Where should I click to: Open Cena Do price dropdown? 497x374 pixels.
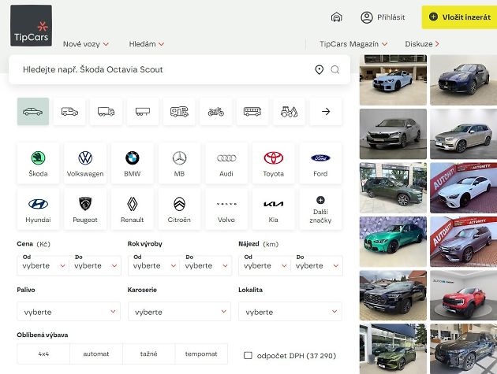pyautogui.click(x=95, y=265)
